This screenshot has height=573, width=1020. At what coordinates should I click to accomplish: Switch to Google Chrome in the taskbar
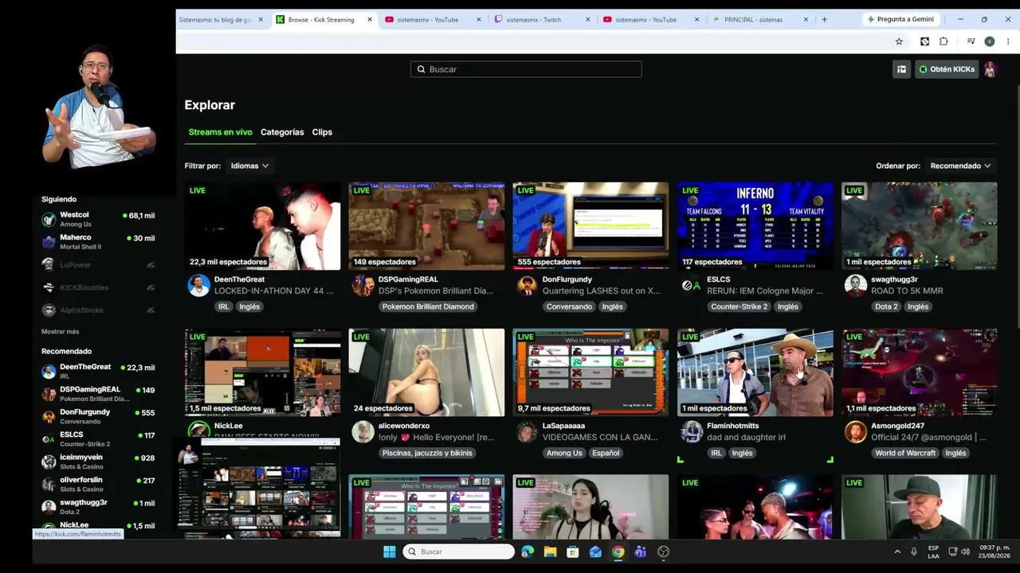618,552
